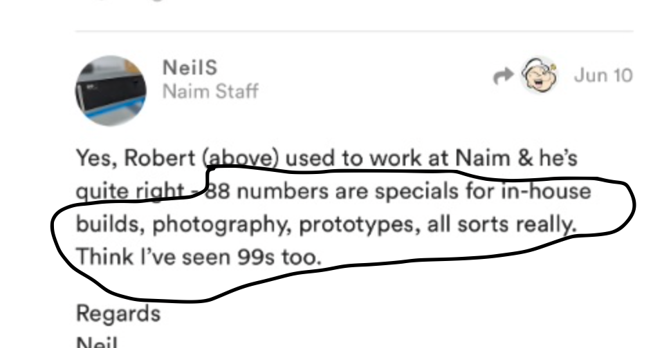
Task: Click the Neil signature at the bottom
Action: click(97, 342)
